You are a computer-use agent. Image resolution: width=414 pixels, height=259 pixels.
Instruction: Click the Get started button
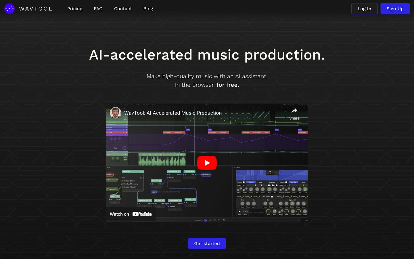[x=207, y=243]
